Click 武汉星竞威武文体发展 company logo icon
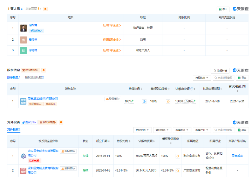 click(x=23, y=155)
